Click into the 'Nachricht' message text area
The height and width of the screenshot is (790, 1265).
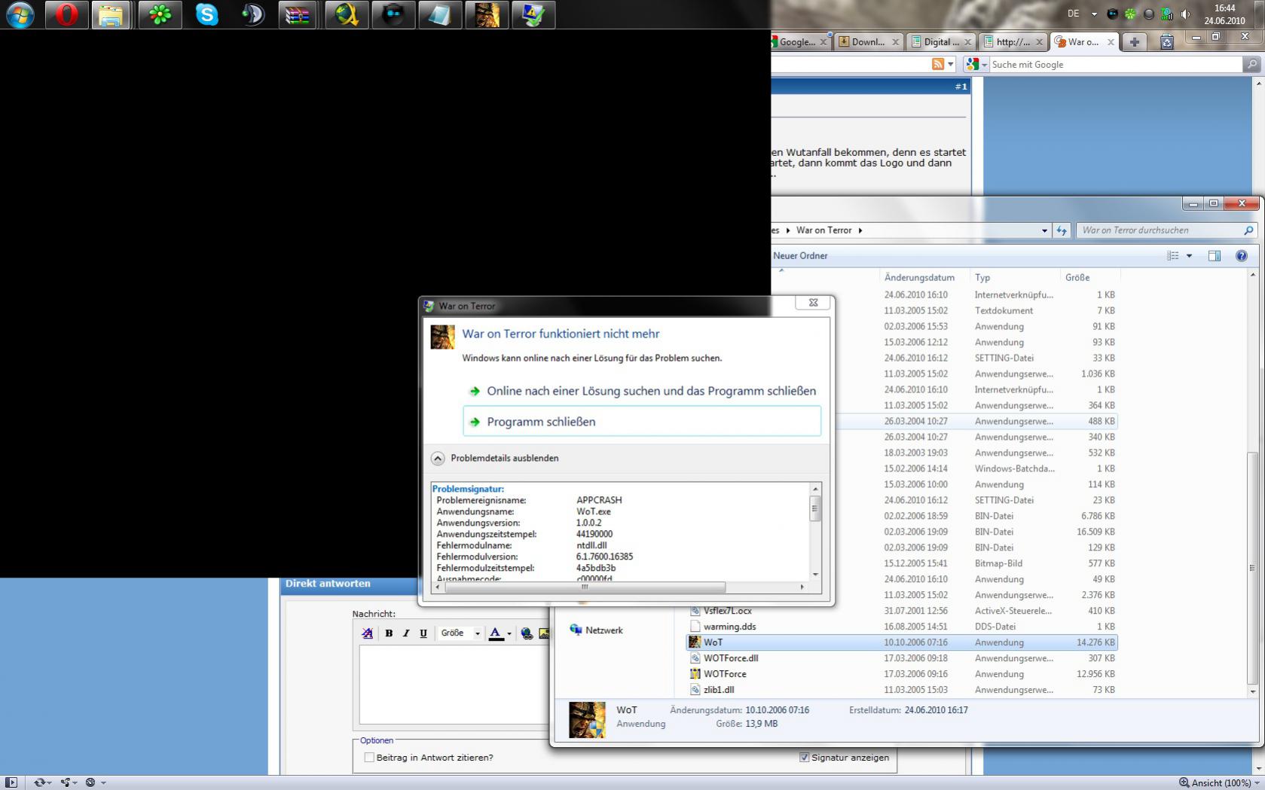pos(454,685)
